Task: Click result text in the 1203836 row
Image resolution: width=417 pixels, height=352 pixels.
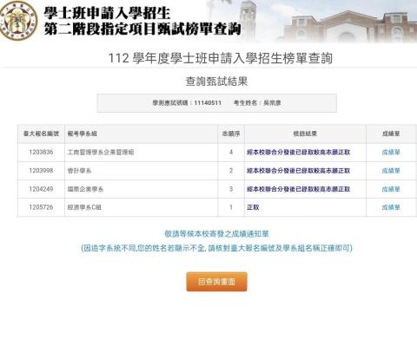Action: coord(298,153)
